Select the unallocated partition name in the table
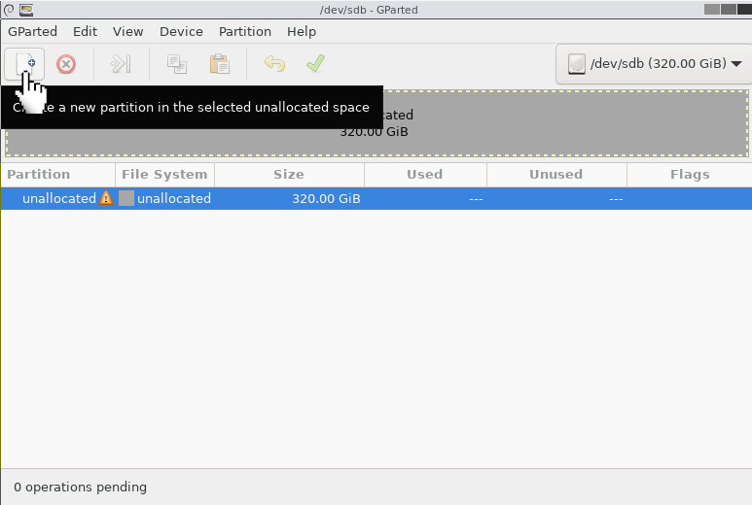The width and height of the screenshot is (752, 505). point(59,198)
